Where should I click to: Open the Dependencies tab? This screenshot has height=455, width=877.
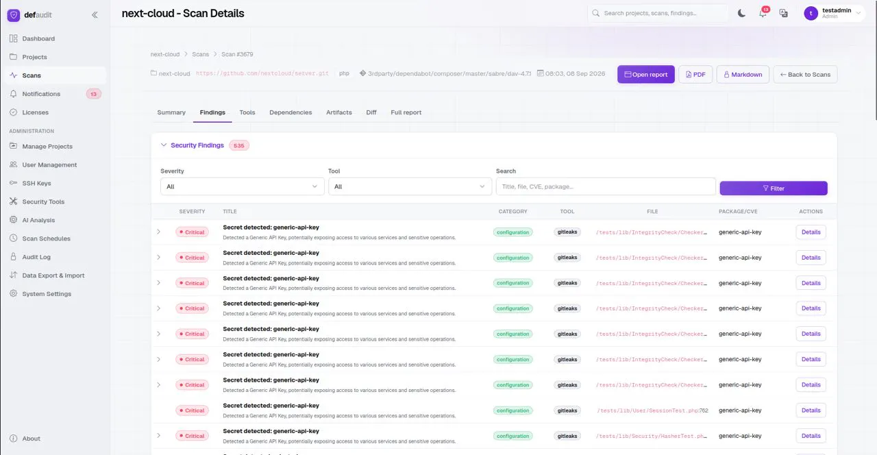pos(291,112)
